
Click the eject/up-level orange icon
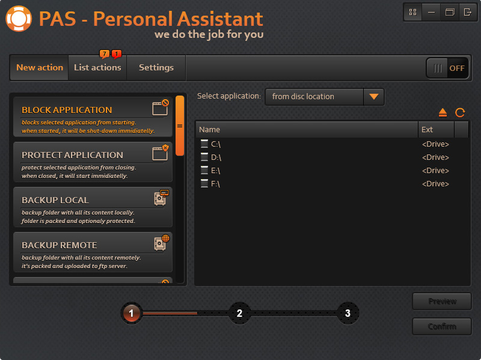point(443,112)
